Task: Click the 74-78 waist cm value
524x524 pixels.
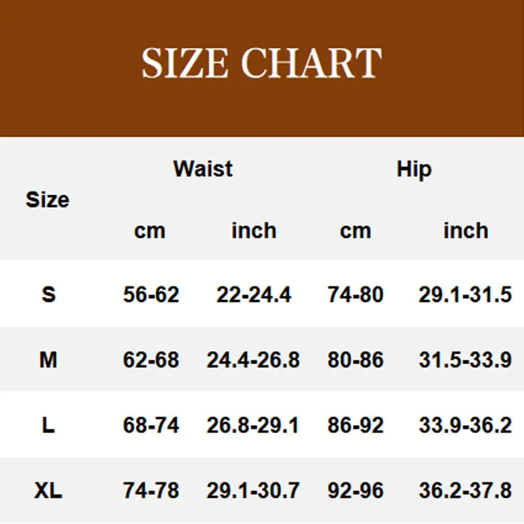Action: (151, 491)
